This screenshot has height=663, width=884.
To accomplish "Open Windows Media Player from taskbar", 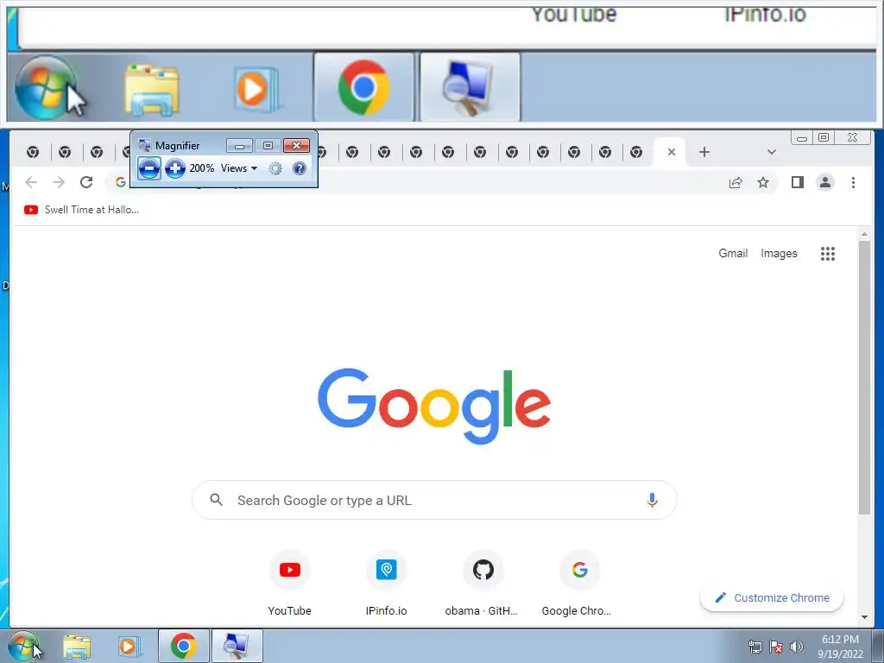I will (x=129, y=647).
